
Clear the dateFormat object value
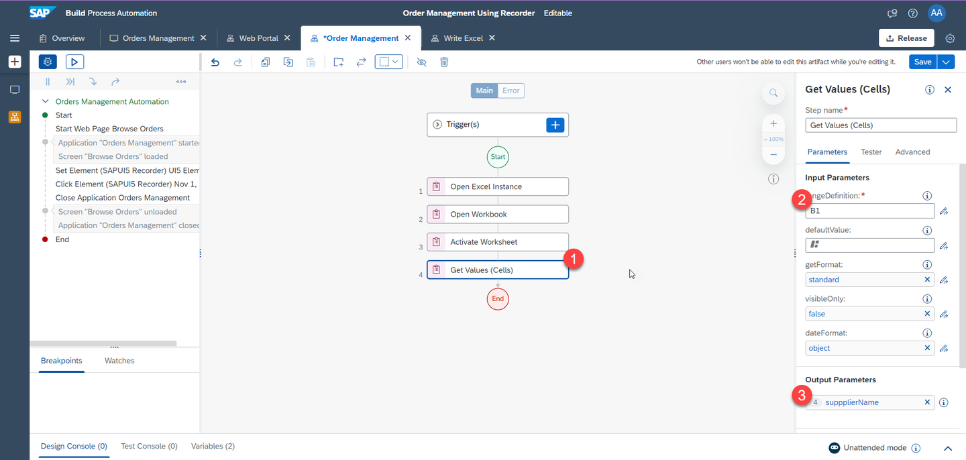pyautogui.click(x=928, y=348)
